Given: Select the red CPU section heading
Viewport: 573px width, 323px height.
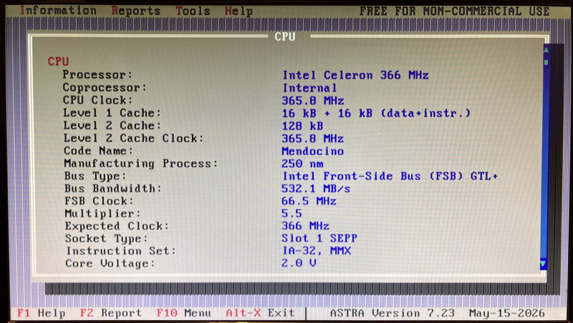Looking at the screenshot, I should [58, 61].
